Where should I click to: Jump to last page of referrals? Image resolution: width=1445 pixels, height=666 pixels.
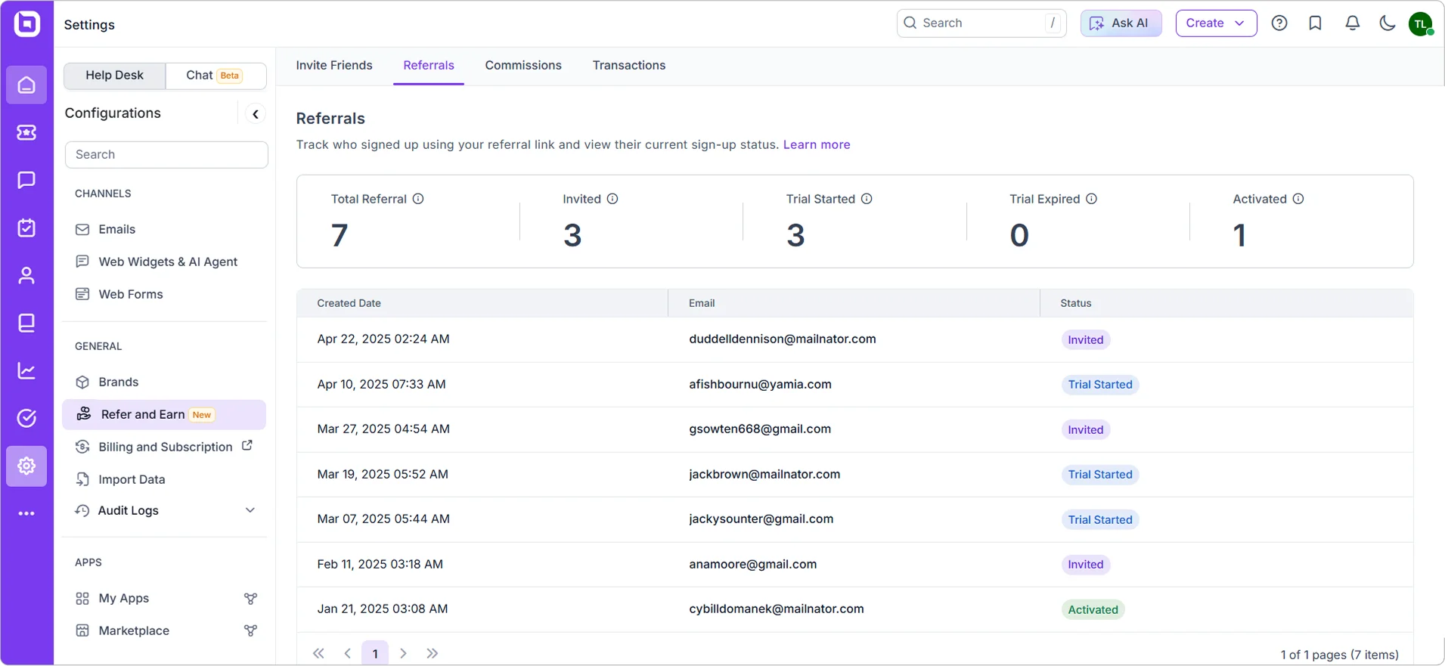pos(433,653)
